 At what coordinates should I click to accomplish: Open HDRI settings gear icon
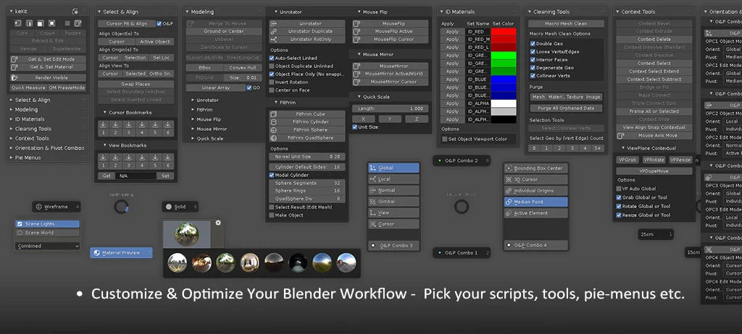pos(218,223)
